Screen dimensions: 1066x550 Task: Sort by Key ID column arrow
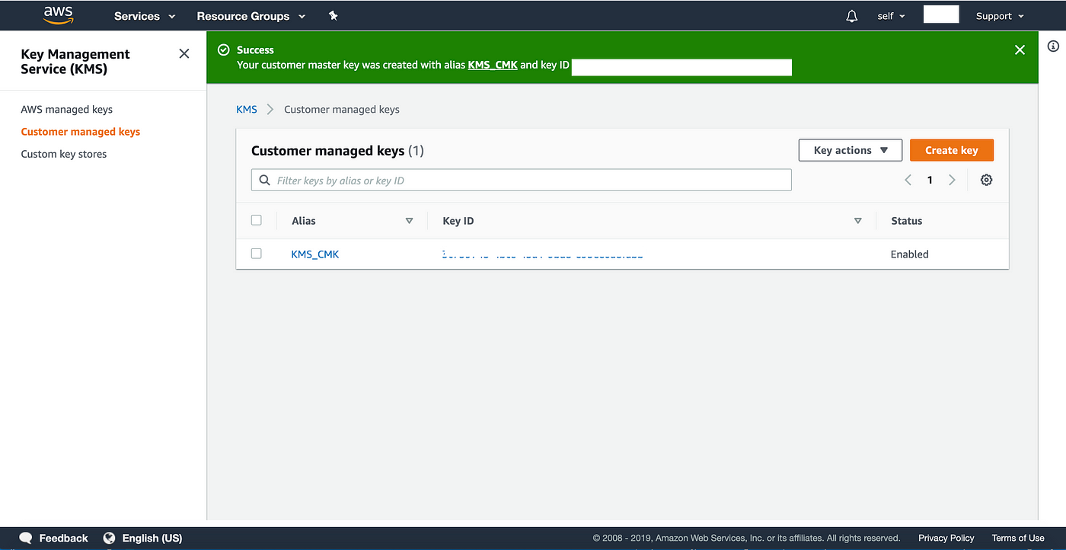(x=857, y=221)
